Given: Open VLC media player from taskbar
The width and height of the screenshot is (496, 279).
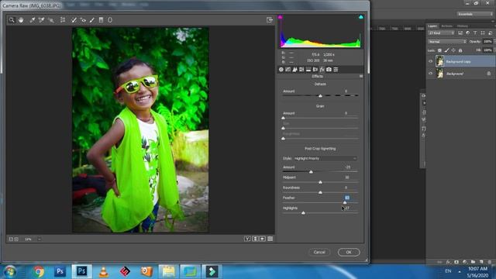Looking at the screenshot, I should coord(103,272).
